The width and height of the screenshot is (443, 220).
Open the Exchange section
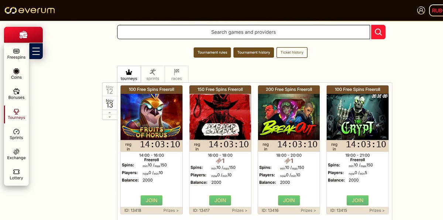(16, 154)
